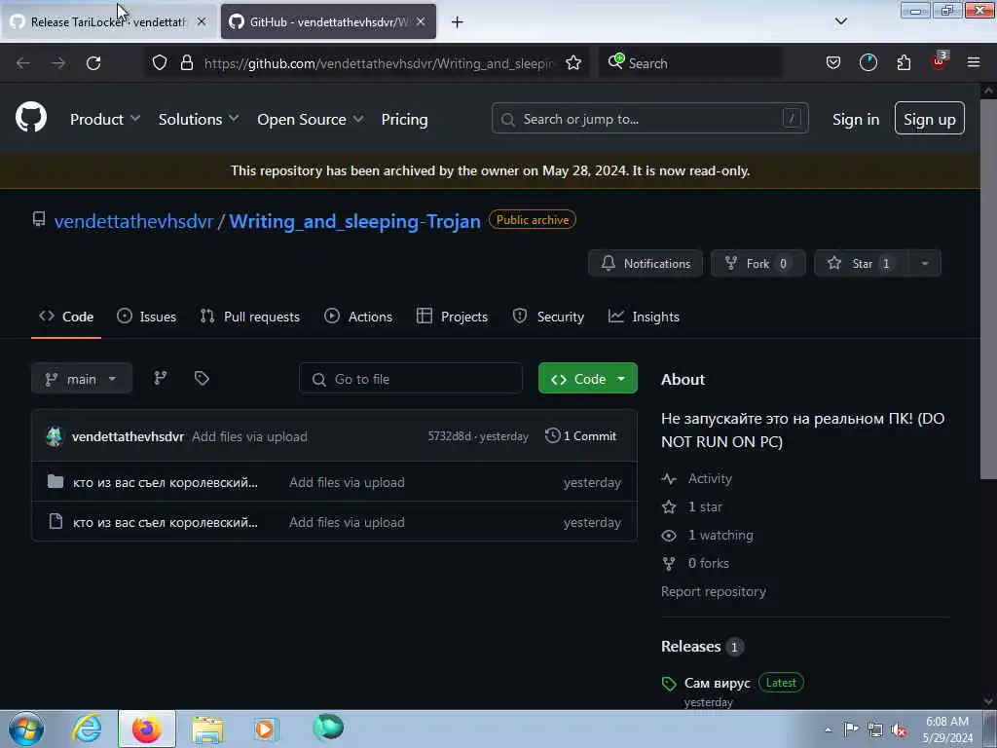Open the tags icon near branch selector
The image size is (997, 748).
point(202,379)
